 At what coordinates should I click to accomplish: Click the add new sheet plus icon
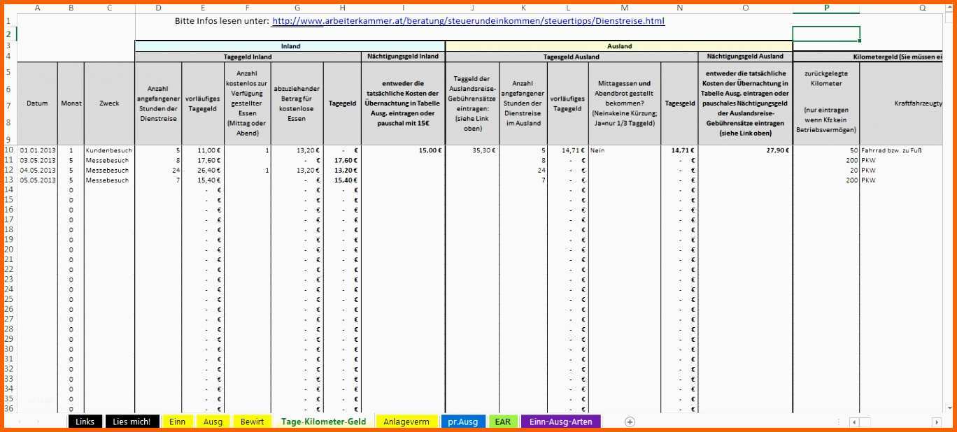click(630, 422)
